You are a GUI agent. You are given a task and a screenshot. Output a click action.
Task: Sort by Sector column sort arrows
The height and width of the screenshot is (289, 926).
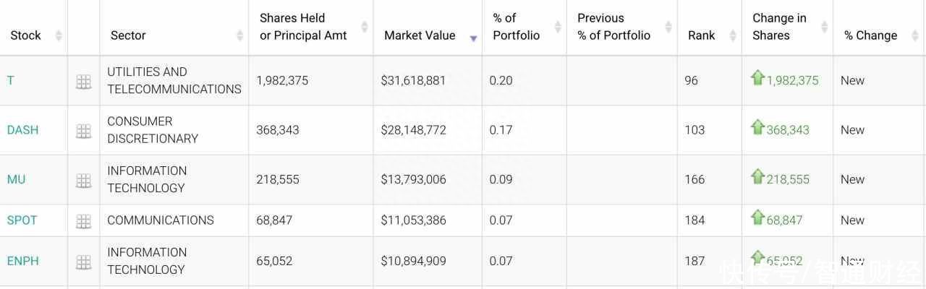tap(239, 35)
